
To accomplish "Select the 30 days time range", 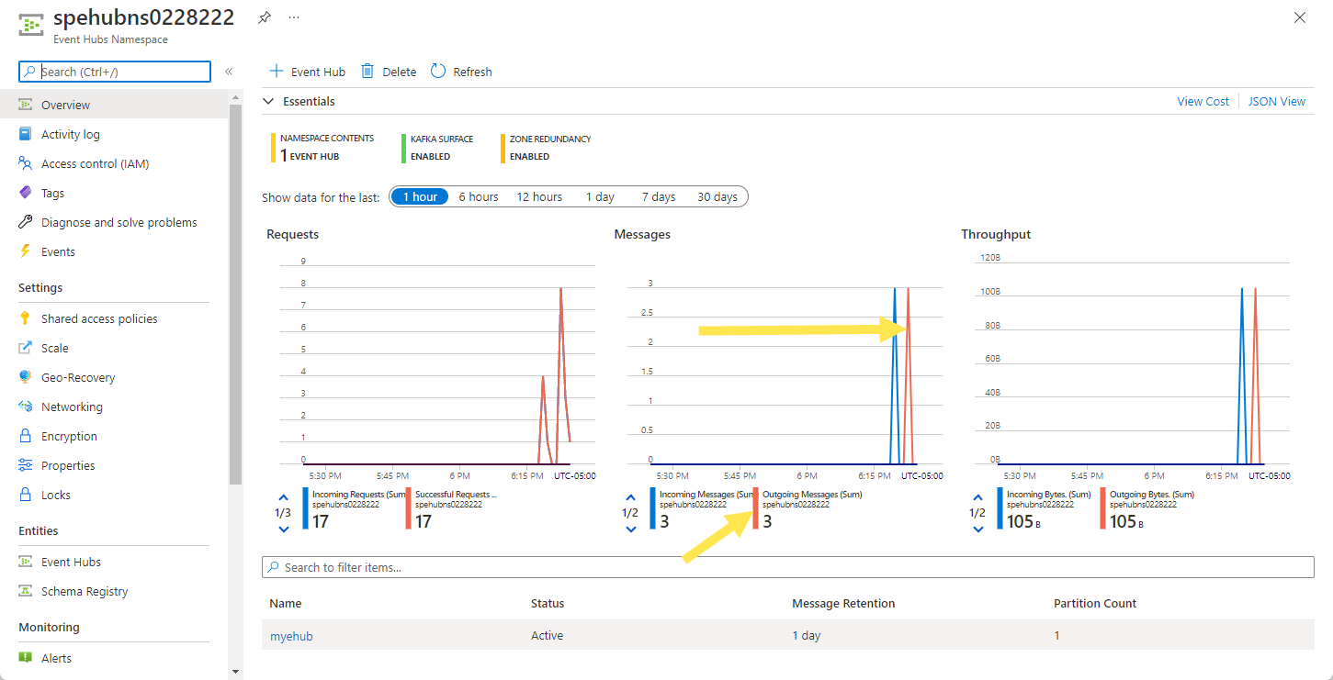I will (x=717, y=196).
